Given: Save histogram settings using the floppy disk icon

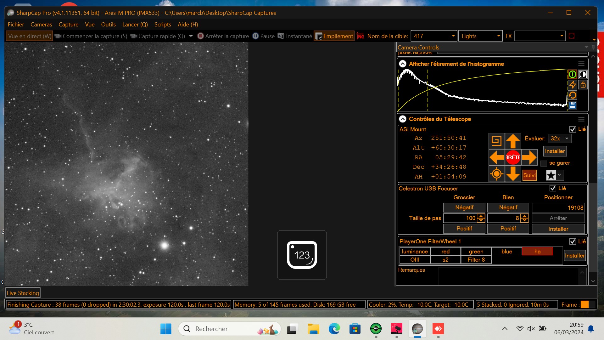Looking at the screenshot, I should 573,105.
